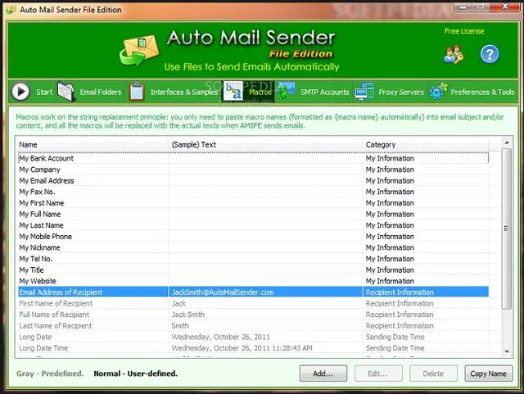Viewport: 524px width, 394px height.
Task: Select the Long Date row
Action: (253, 337)
